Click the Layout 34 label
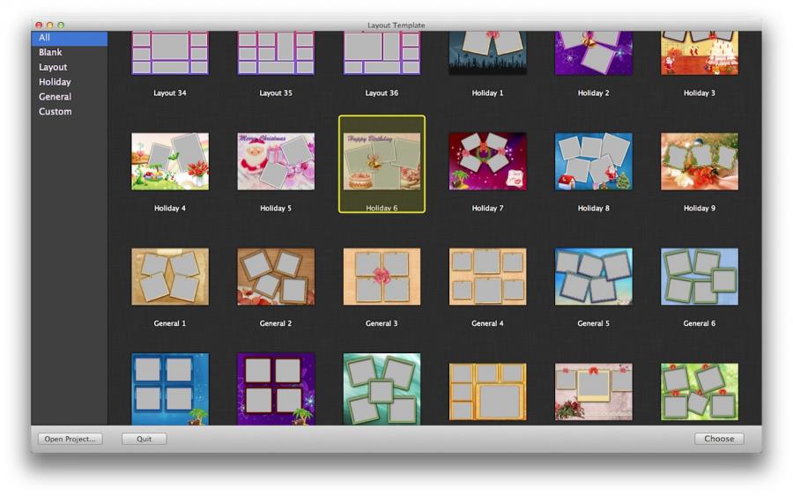The width and height of the screenshot is (793, 496). [x=170, y=93]
